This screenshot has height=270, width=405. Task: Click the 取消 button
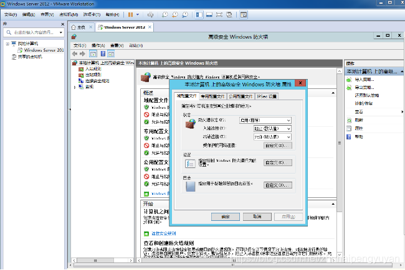[x=257, y=216]
